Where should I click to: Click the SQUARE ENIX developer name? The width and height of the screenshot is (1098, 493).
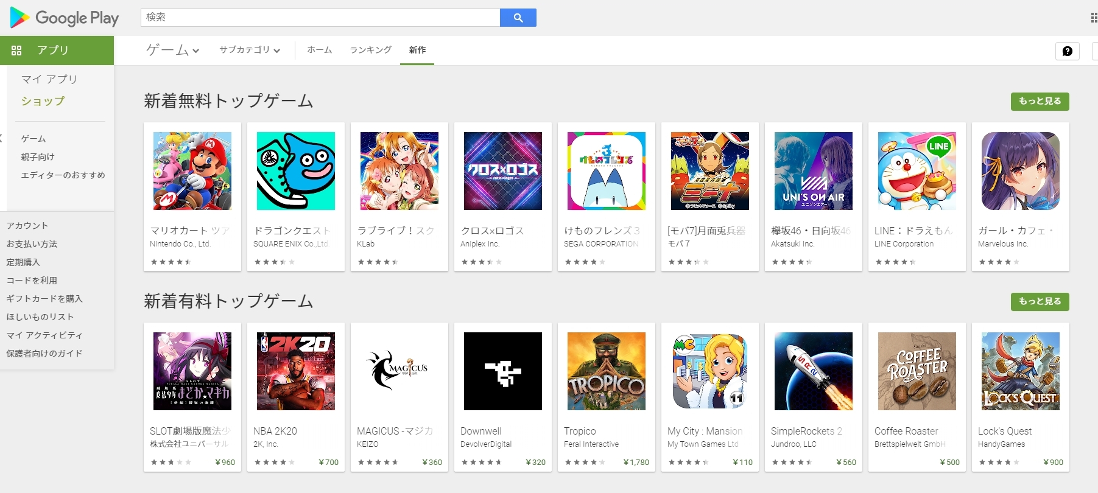click(x=290, y=244)
